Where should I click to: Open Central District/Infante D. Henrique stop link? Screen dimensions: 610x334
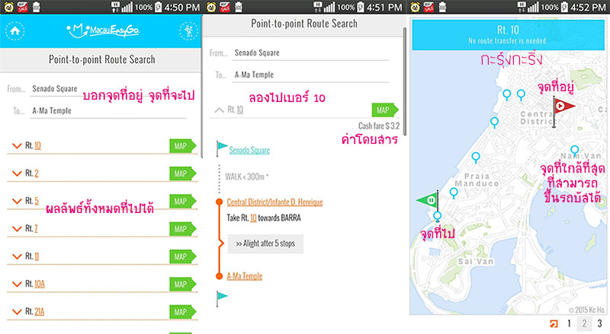(274, 202)
